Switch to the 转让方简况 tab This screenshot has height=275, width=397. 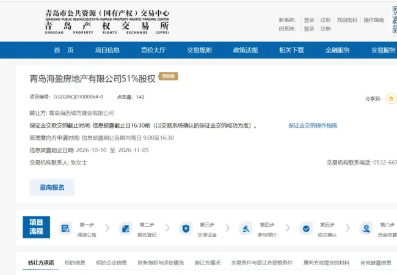point(208,263)
